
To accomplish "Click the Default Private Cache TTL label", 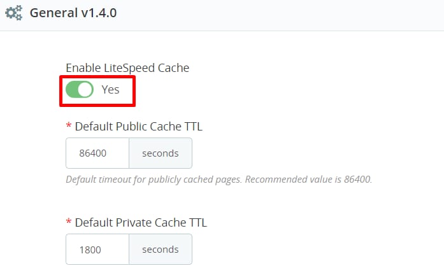I will point(141,223).
